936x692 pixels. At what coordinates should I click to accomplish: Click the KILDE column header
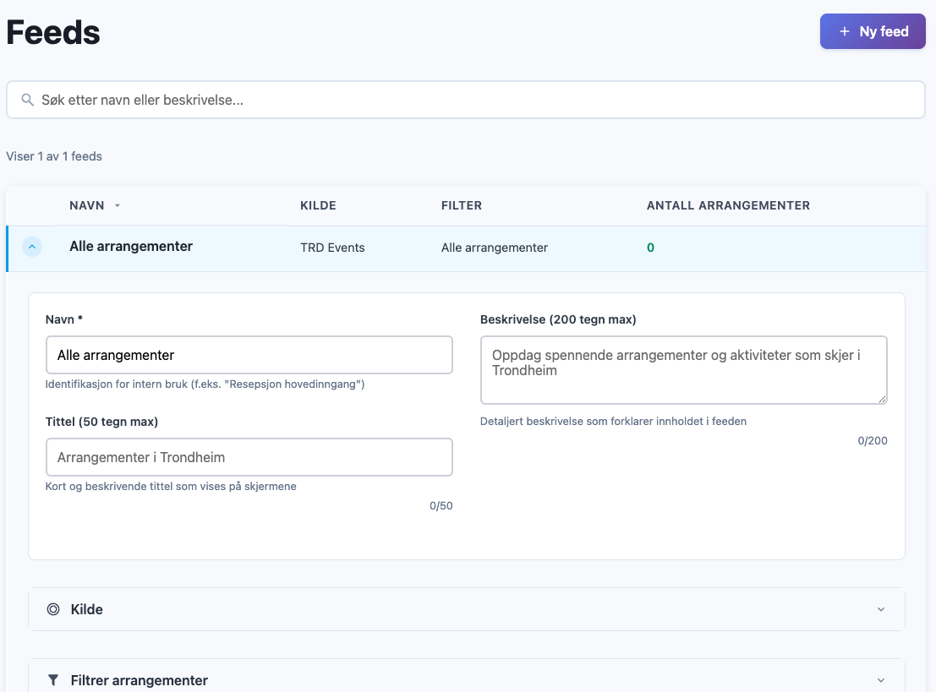(318, 205)
